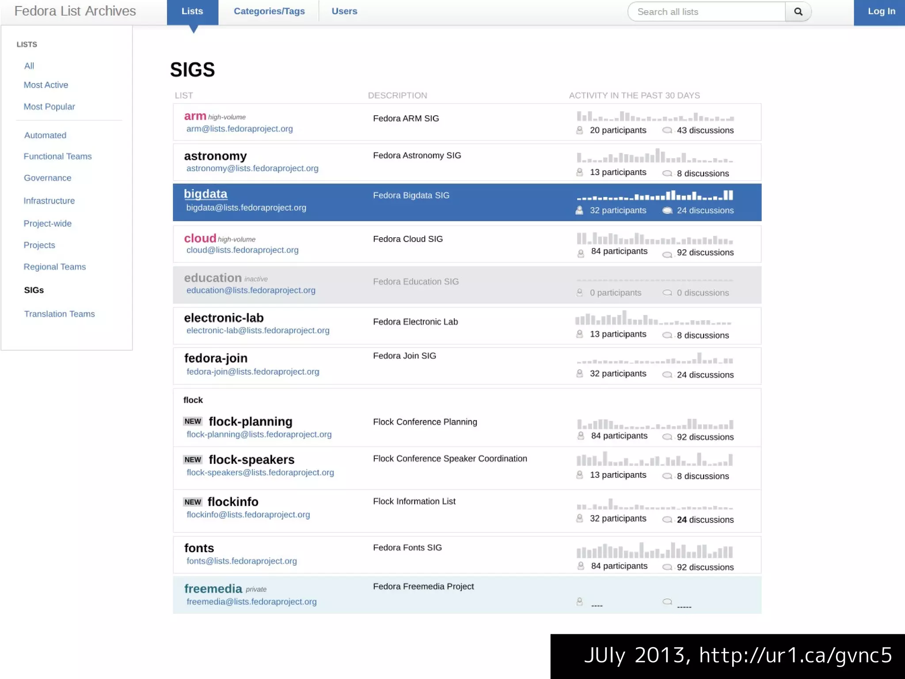Click discussions bubble icon in flock-speakers row
905x679 pixels.
[667, 476]
